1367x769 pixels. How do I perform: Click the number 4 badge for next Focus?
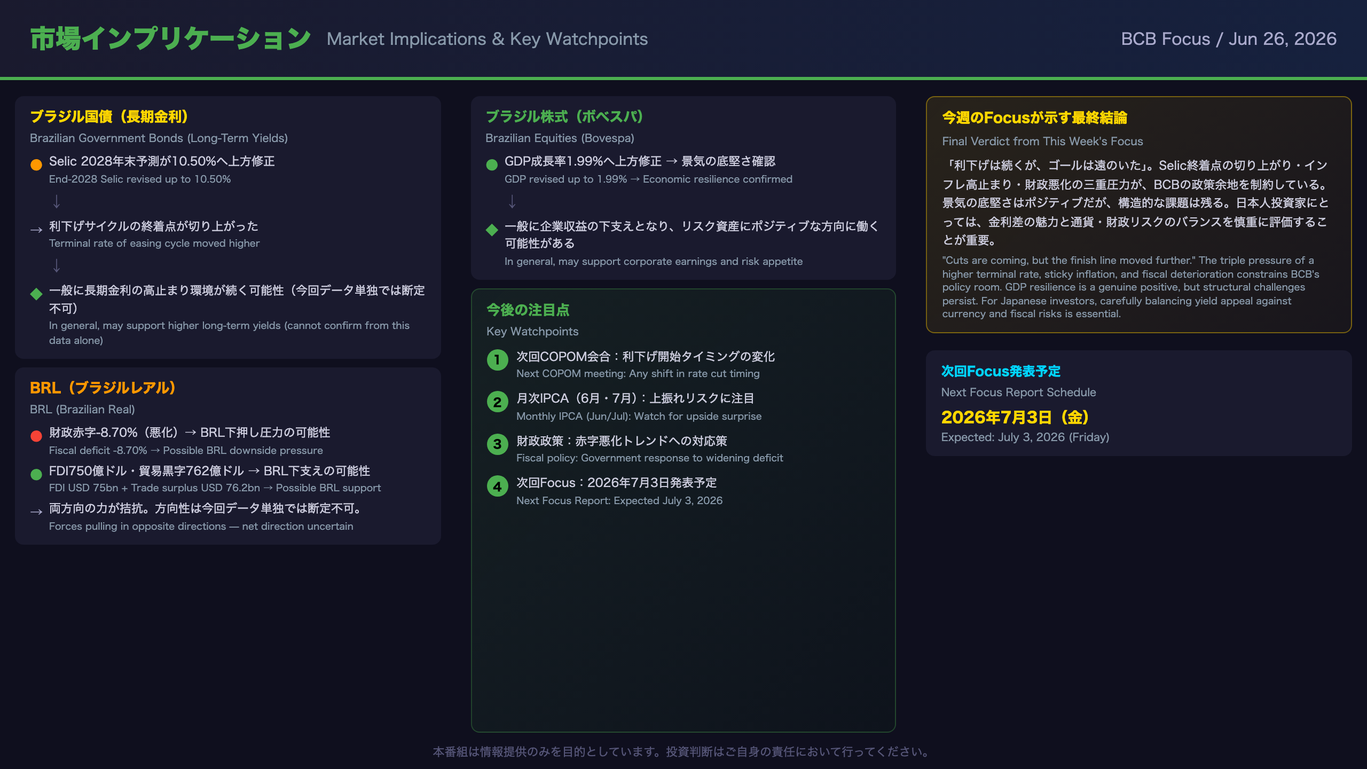497,486
